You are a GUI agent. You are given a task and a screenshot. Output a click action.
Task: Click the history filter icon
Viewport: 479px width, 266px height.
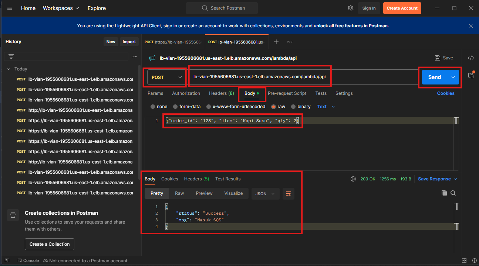11,56
